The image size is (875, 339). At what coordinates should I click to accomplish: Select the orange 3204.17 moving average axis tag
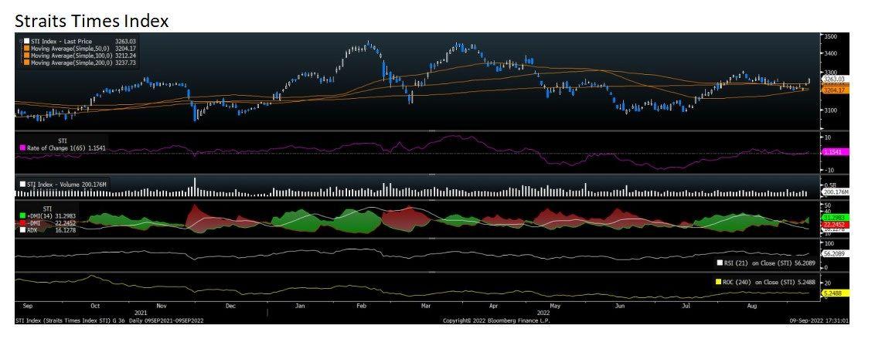click(x=835, y=90)
